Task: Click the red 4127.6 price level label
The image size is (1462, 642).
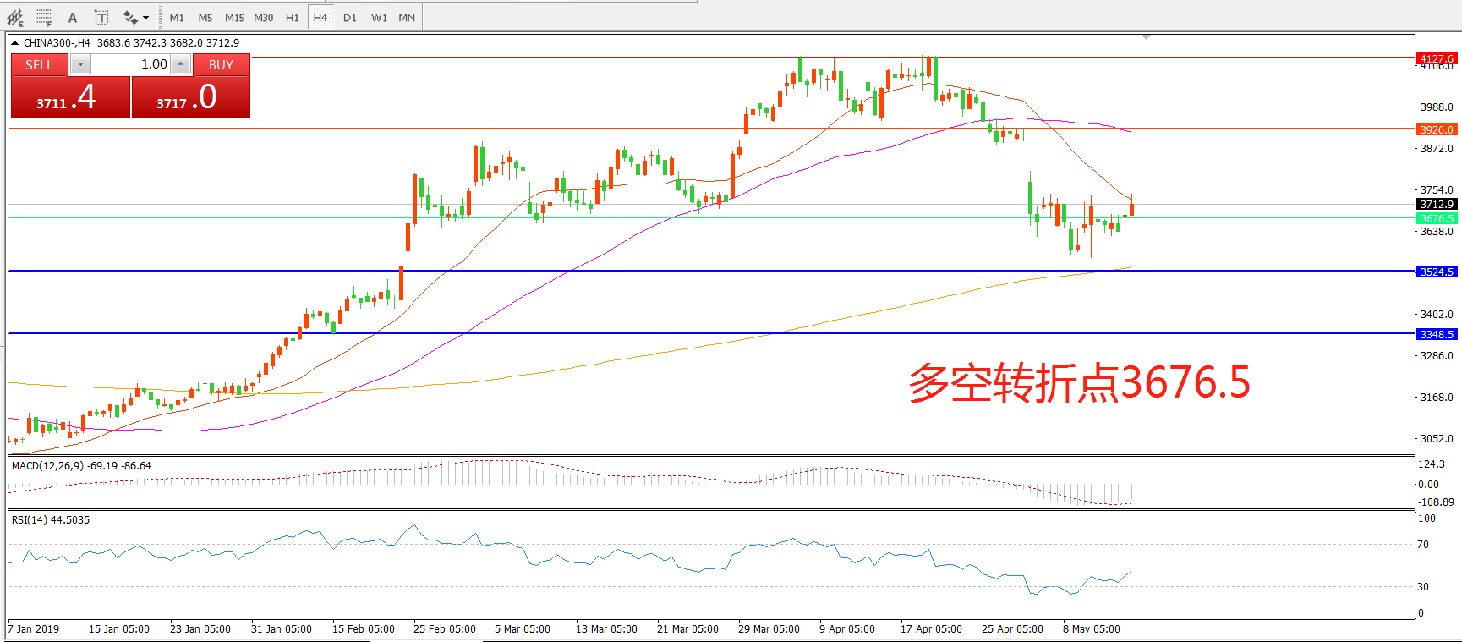Action: (1437, 58)
